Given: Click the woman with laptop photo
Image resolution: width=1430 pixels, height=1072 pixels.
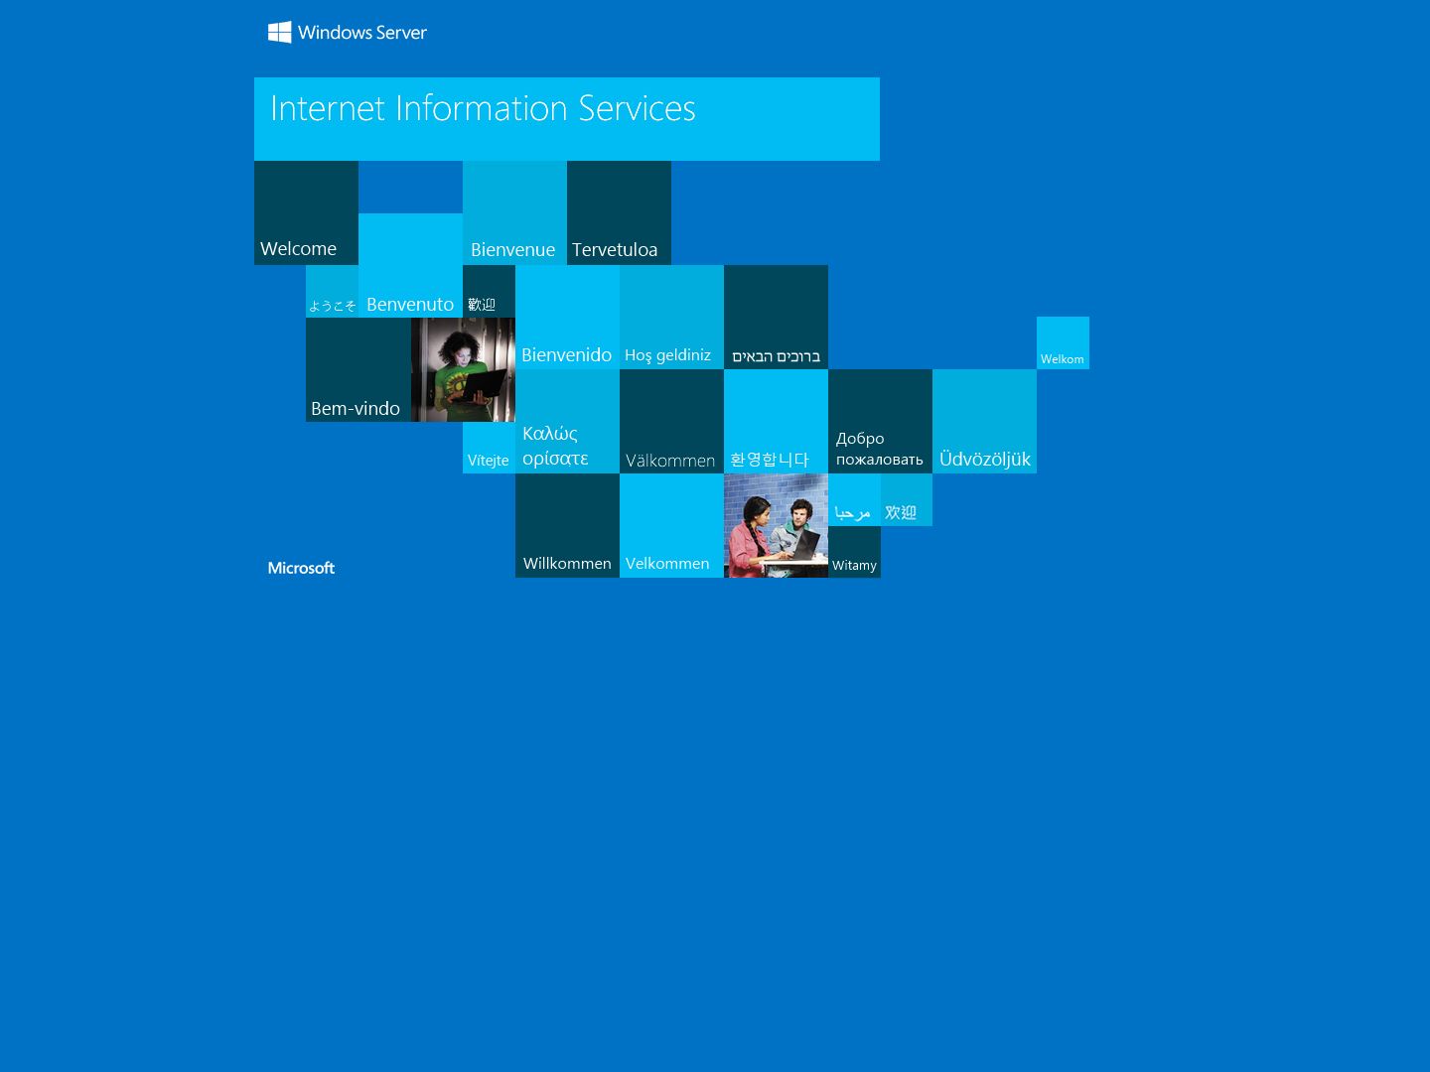Looking at the screenshot, I should [463, 369].
